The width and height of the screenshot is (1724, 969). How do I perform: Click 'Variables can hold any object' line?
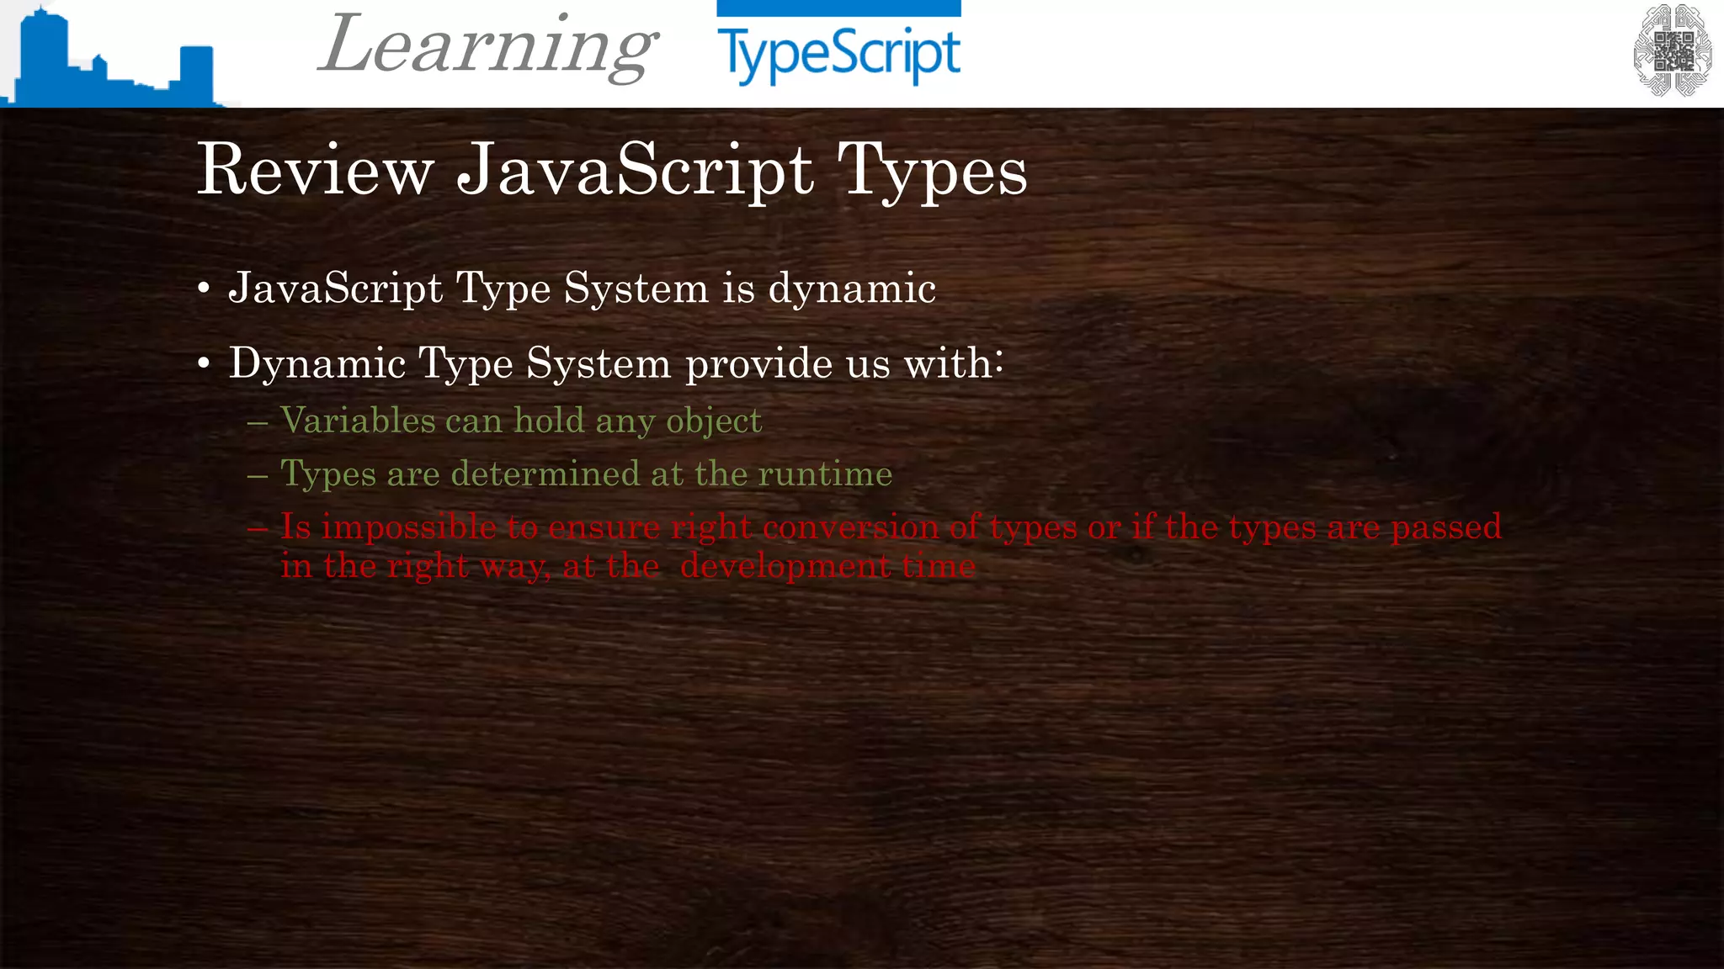point(521,421)
